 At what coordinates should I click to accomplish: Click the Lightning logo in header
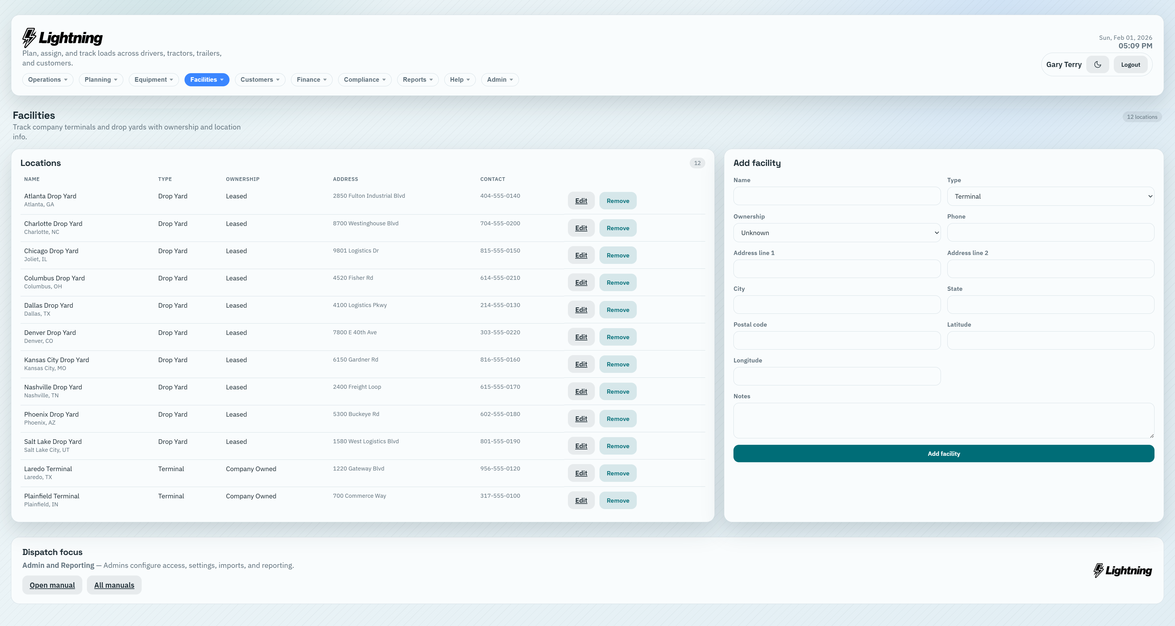62,37
